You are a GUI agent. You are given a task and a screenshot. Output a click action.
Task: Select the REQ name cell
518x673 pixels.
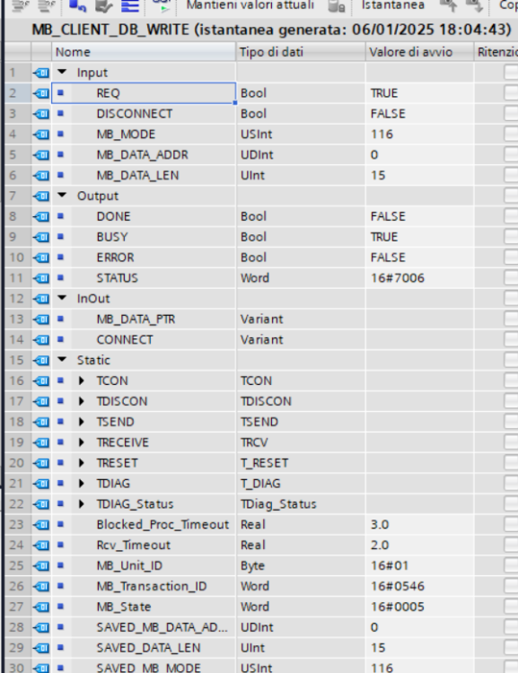[x=144, y=93]
